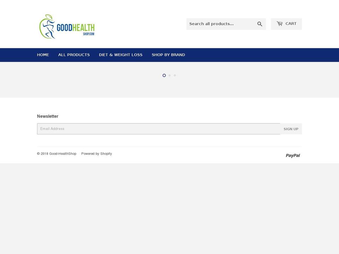Open the Home menu item
Image resolution: width=339 pixels, height=254 pixels.
pos(43,55)
